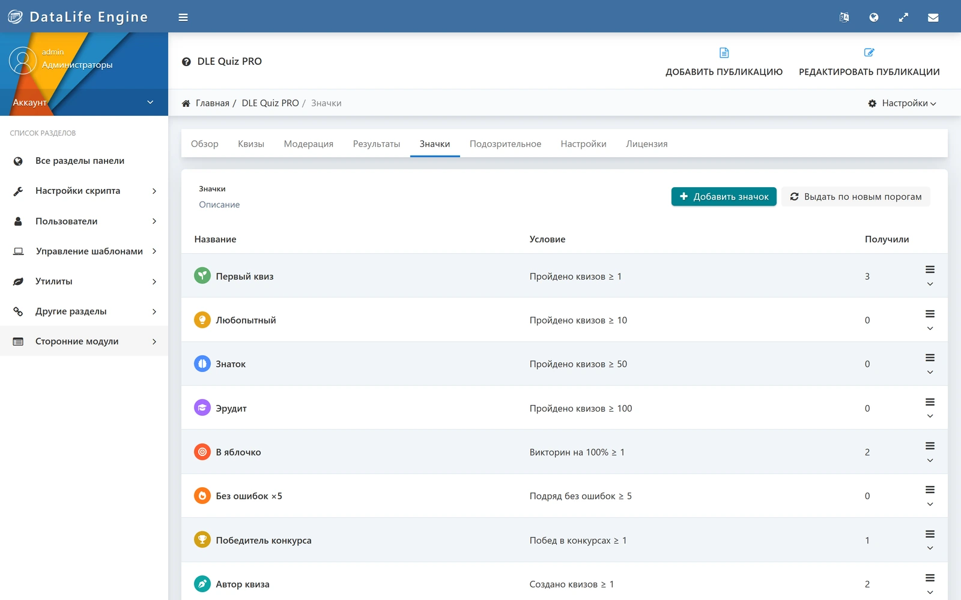Switch to the Модерация tab
This screenshot has height=600, width=961.
(x=309, y=144)
